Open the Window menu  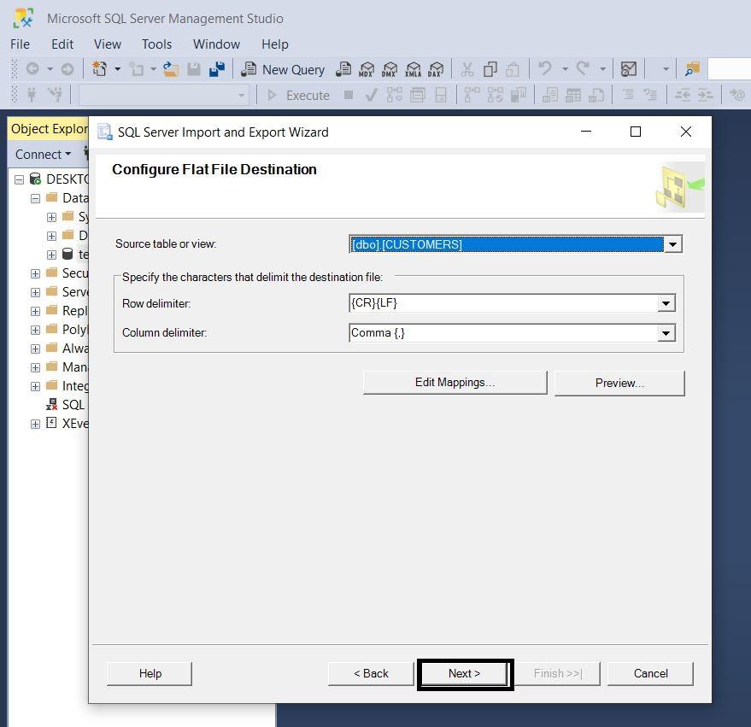pyautogui.click(x=216, y=44)
